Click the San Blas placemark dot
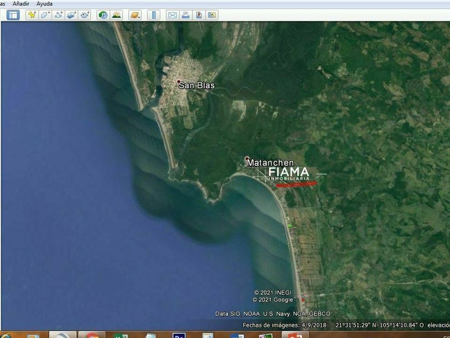The image size is (450, 338). 178,82
